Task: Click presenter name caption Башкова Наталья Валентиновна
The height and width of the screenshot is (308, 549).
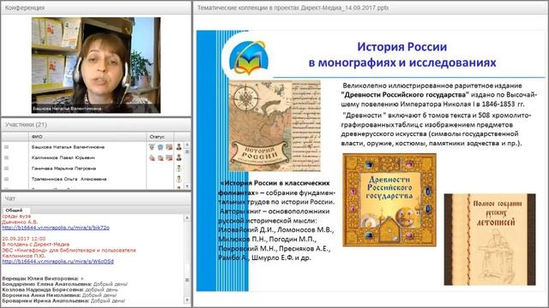Action: [x=67, y=109]
